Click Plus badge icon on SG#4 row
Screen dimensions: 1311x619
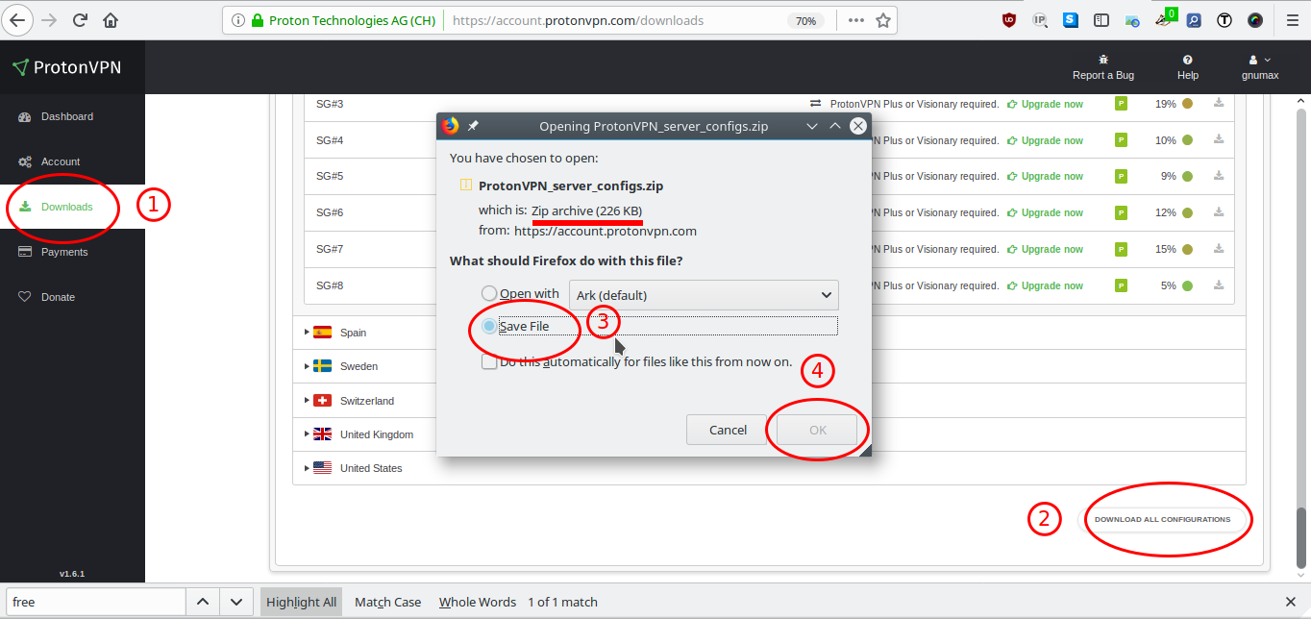(1121, 140)
